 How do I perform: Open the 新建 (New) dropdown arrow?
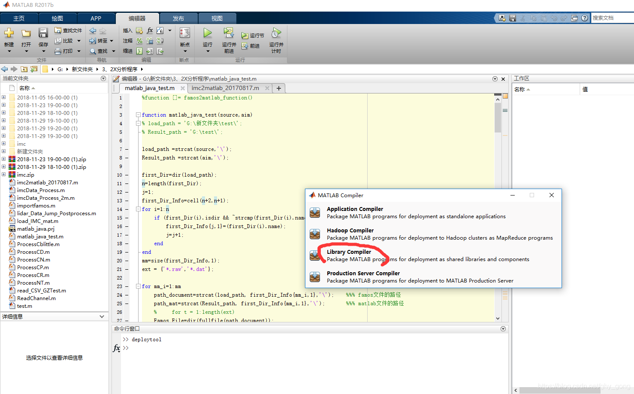[x=9, y=51]
